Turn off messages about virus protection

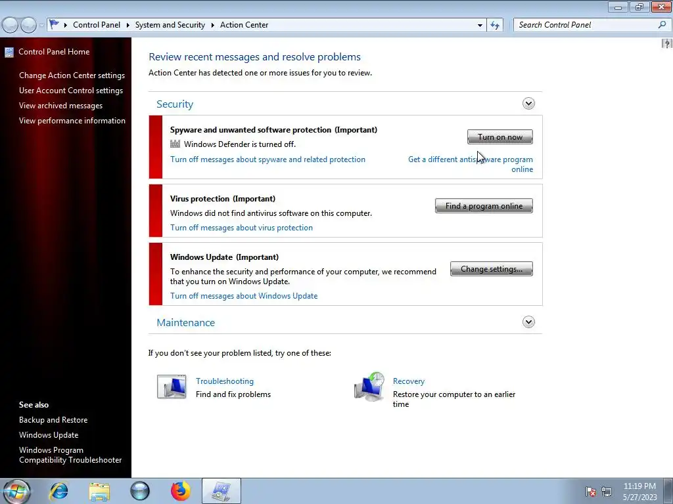pyautogui.click(x=241, y=228)
